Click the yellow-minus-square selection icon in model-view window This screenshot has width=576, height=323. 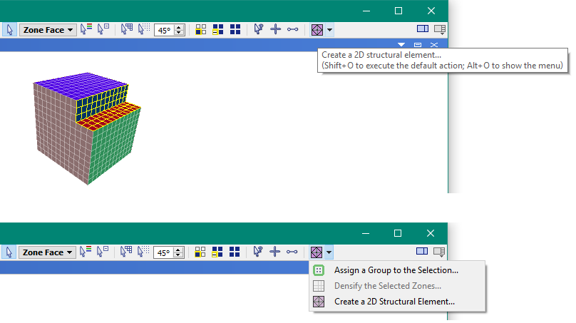coord(218,29)
